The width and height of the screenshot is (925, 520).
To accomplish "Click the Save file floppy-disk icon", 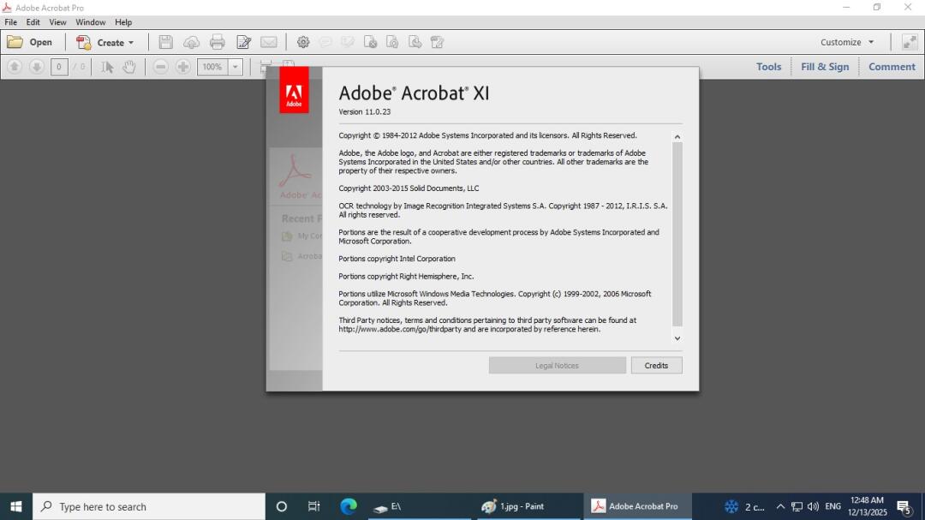I will [x=166, y=42].
